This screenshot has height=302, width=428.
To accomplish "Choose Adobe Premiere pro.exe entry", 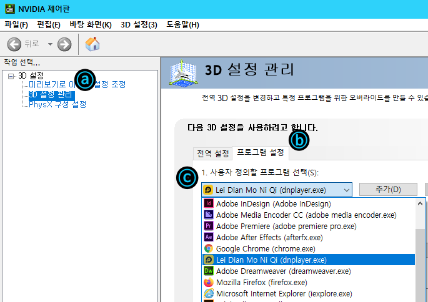I will (x=309, y=226).
